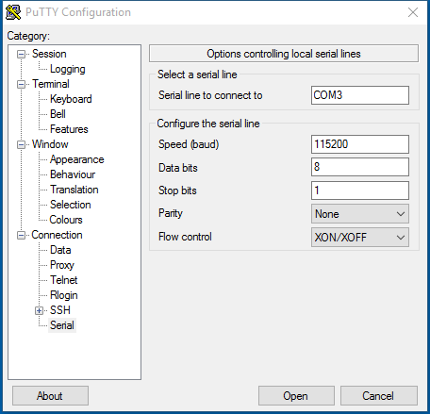430x414 pixels.
Task: Click the Speed (baud) input field
Action: [360, 144]
